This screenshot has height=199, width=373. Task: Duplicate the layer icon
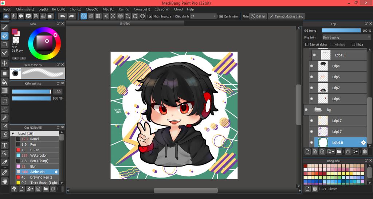(348, 151)
